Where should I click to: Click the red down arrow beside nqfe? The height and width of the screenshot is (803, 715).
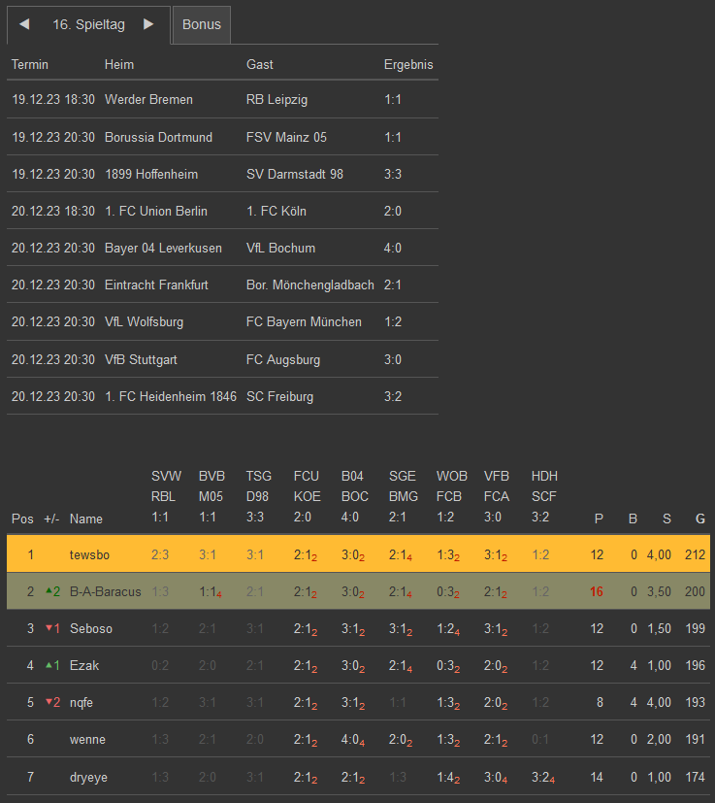point(49,702)
